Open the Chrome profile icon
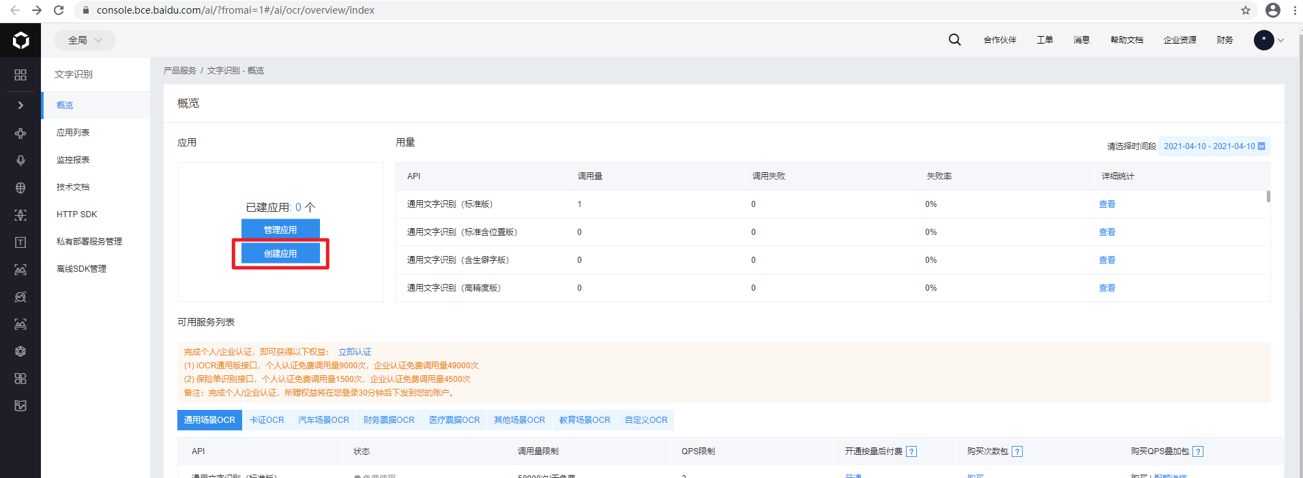This screenshot has height=478, width=1303. click(x=1273, y=10)
